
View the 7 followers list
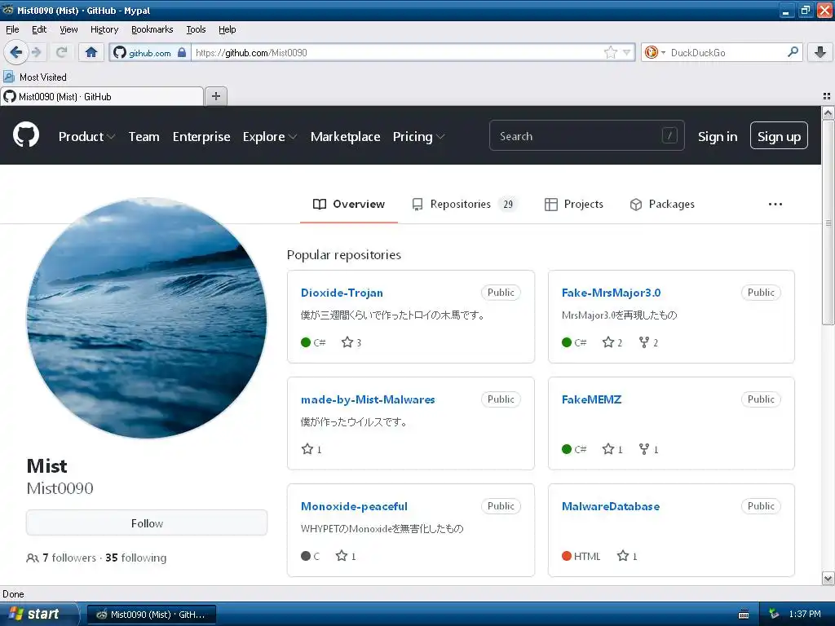(69, 558)
